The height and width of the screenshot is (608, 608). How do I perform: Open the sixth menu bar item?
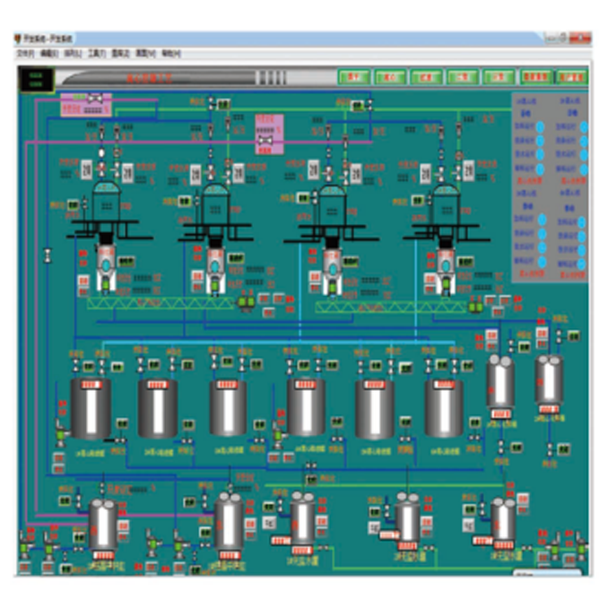tap(145, 54)
